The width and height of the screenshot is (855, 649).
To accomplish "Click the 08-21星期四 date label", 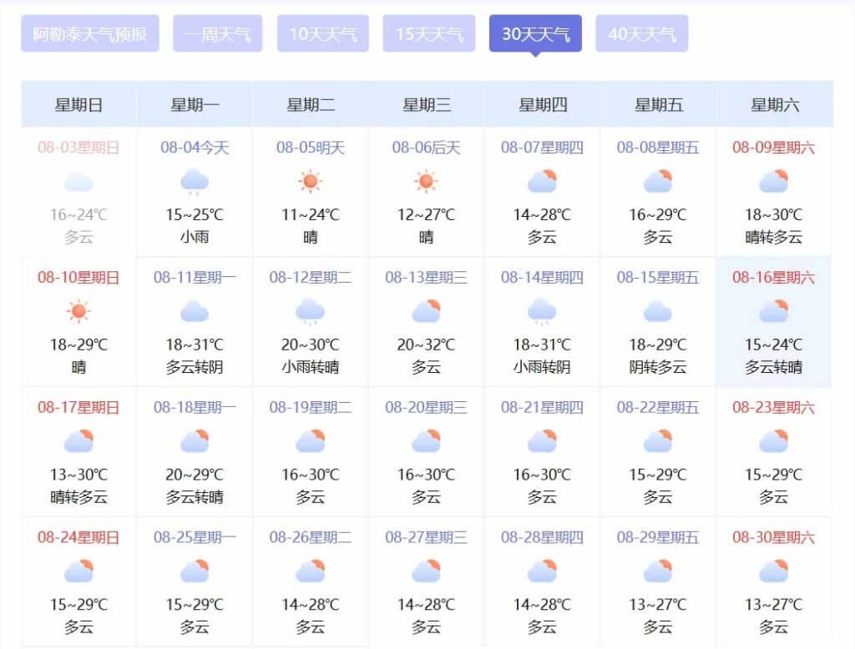I will click(542, 408).
